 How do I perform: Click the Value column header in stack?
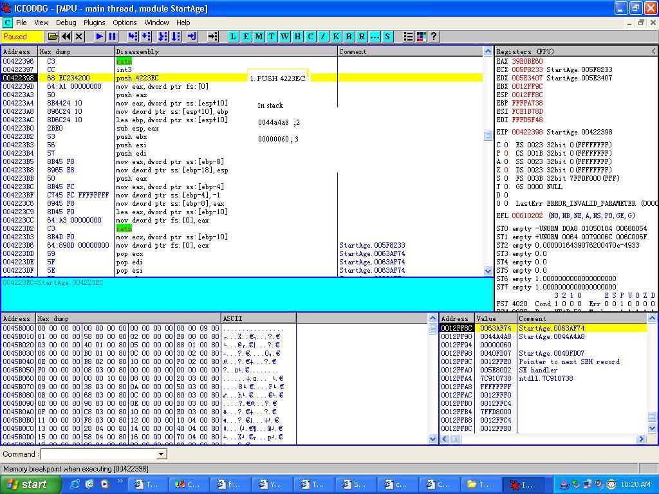click(496, 318)
